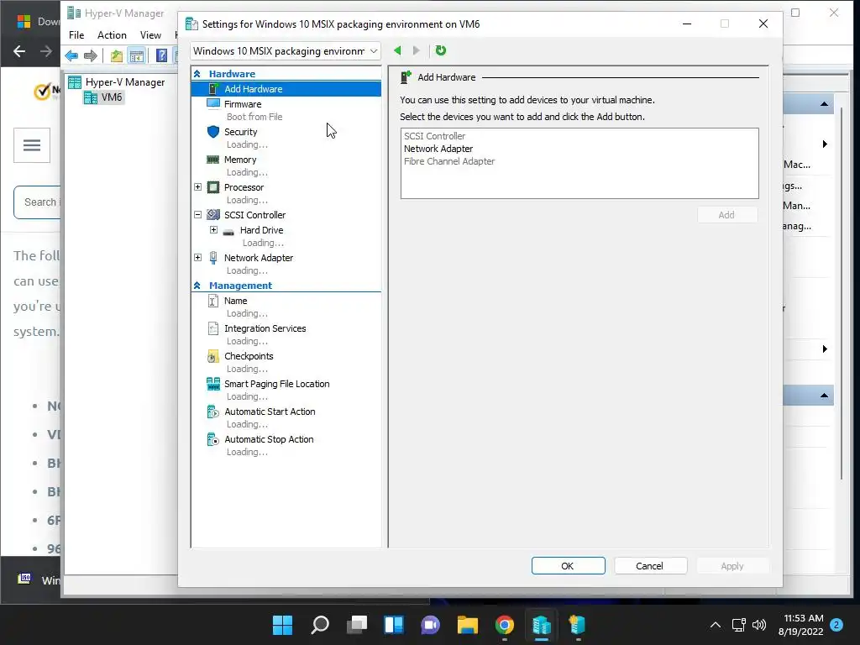Open the Teams Chat taskbar icon
This screenshot has width=860, height=645.
431,625
